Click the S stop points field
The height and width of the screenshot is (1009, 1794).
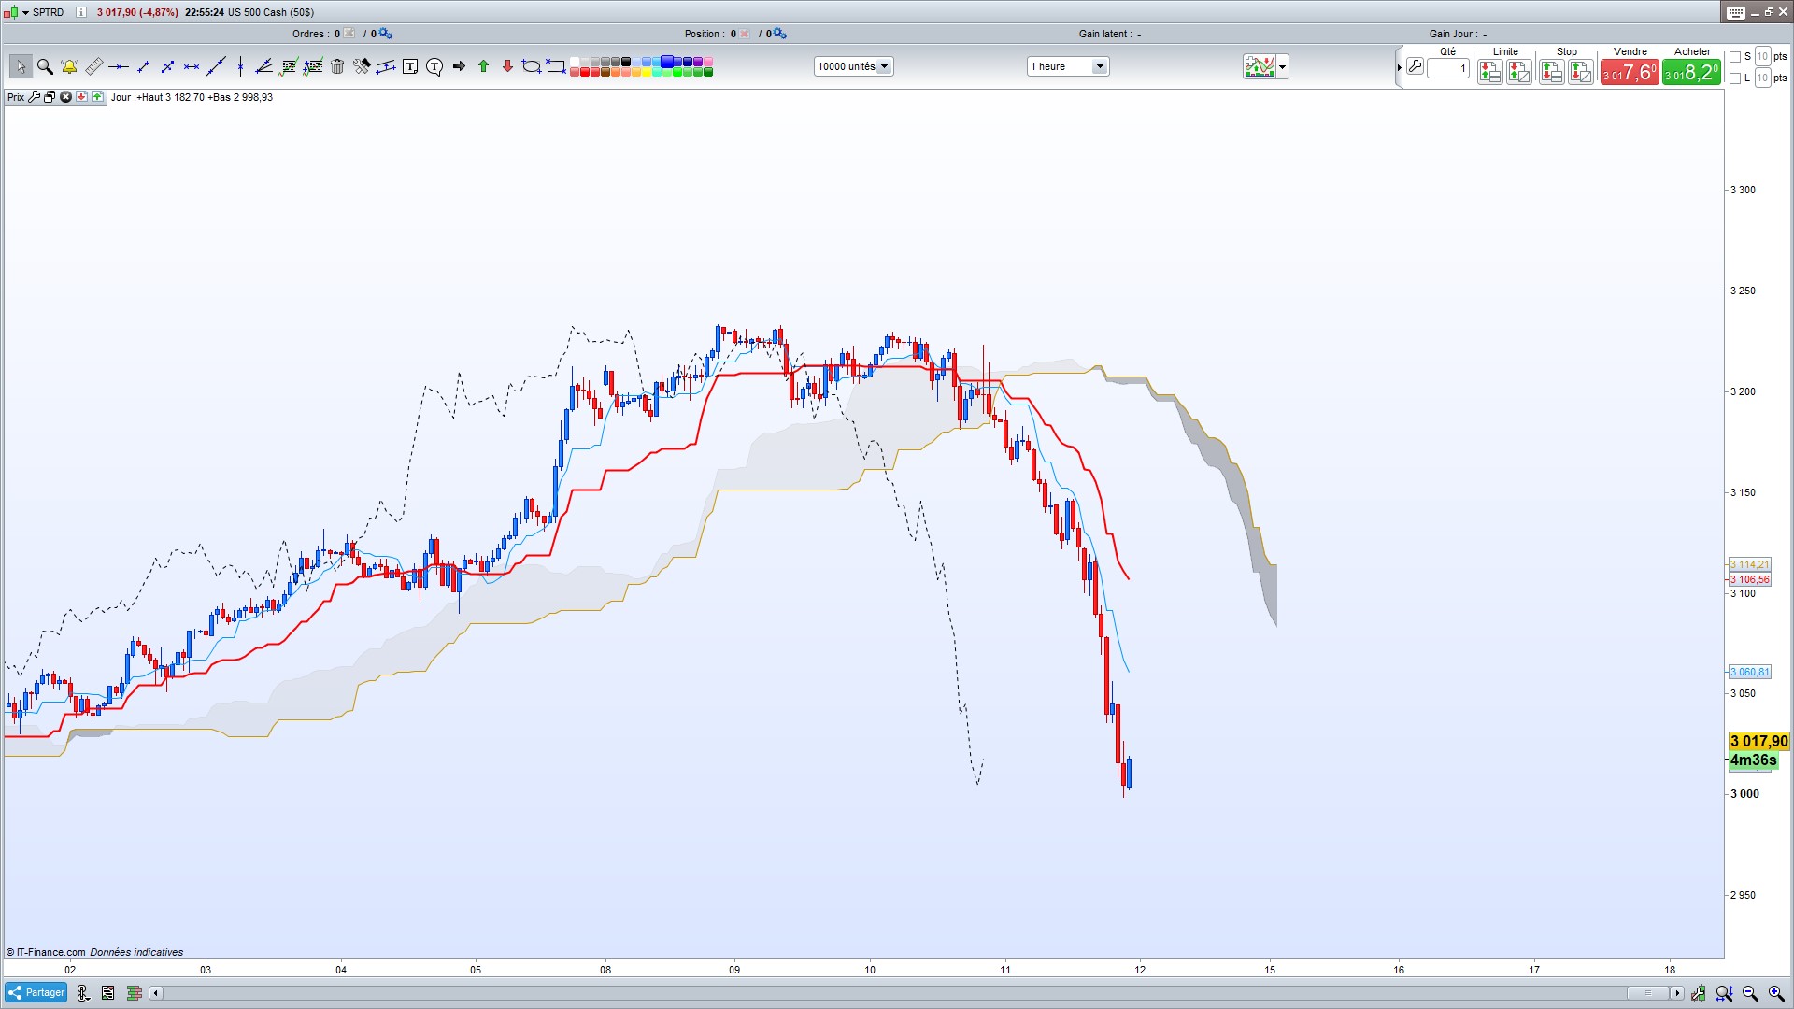[x=1762, y=57]
